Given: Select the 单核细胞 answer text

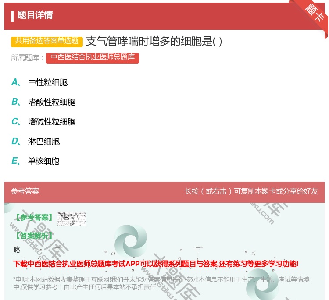Looking at the screenshot, I should (x=44, y=161).
